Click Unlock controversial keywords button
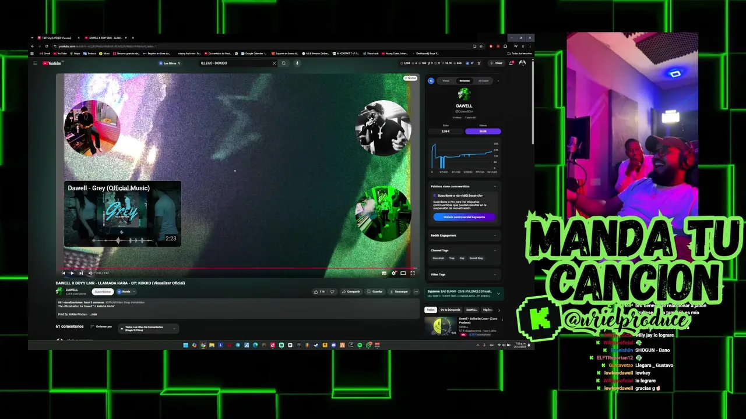This screenshot has width=746, height=419. [465, 217]
